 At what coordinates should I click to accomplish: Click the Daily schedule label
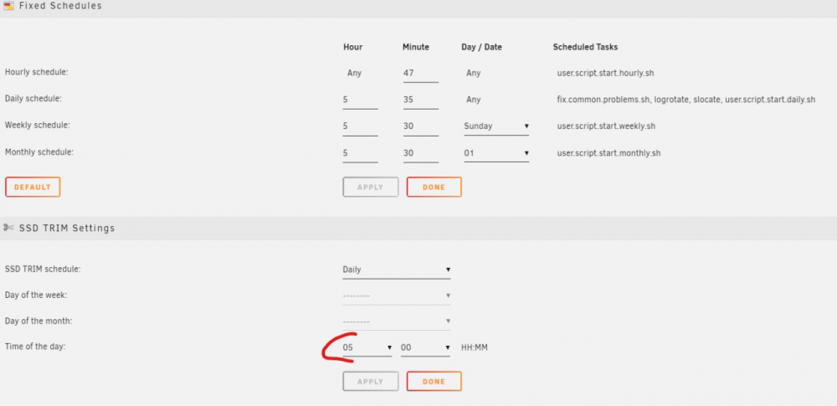pos(33,99)
